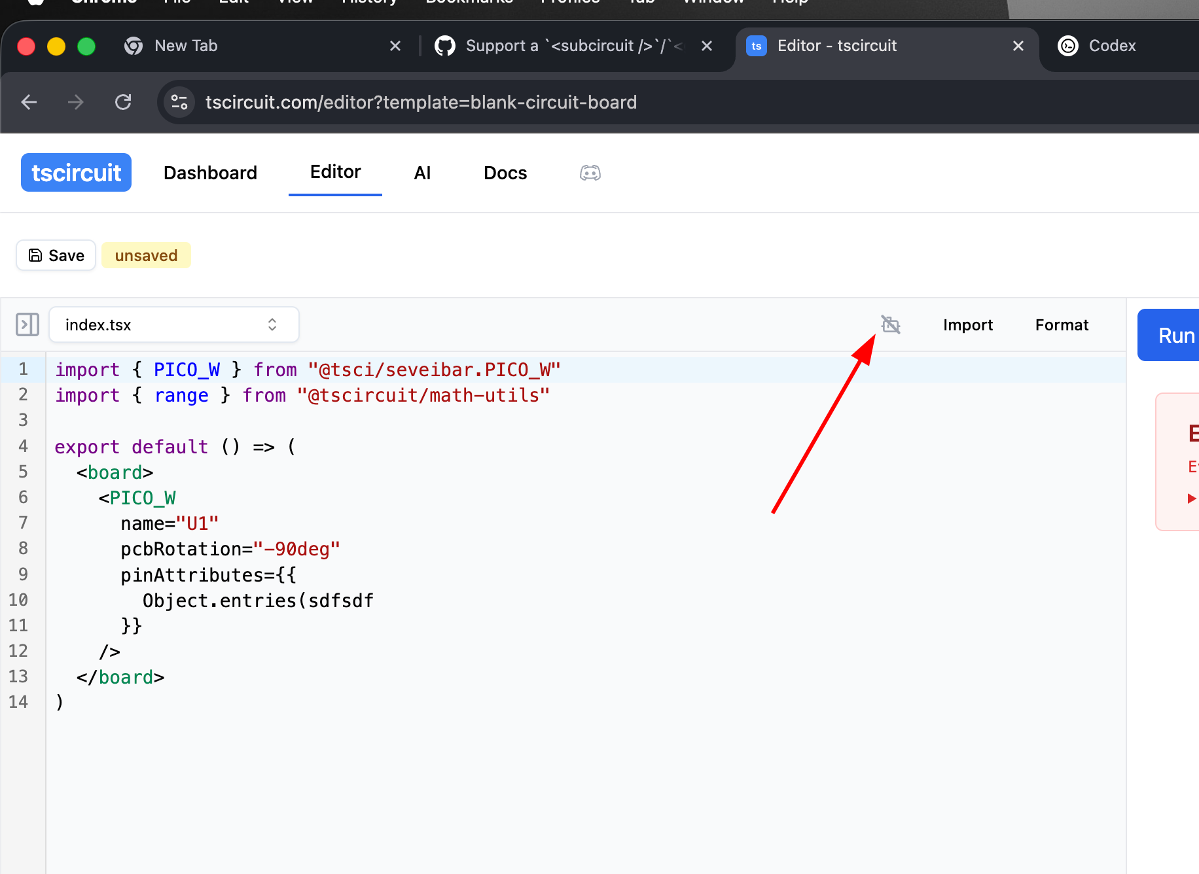
Task: Close the New Tab tab
Action: coord(395,46)
